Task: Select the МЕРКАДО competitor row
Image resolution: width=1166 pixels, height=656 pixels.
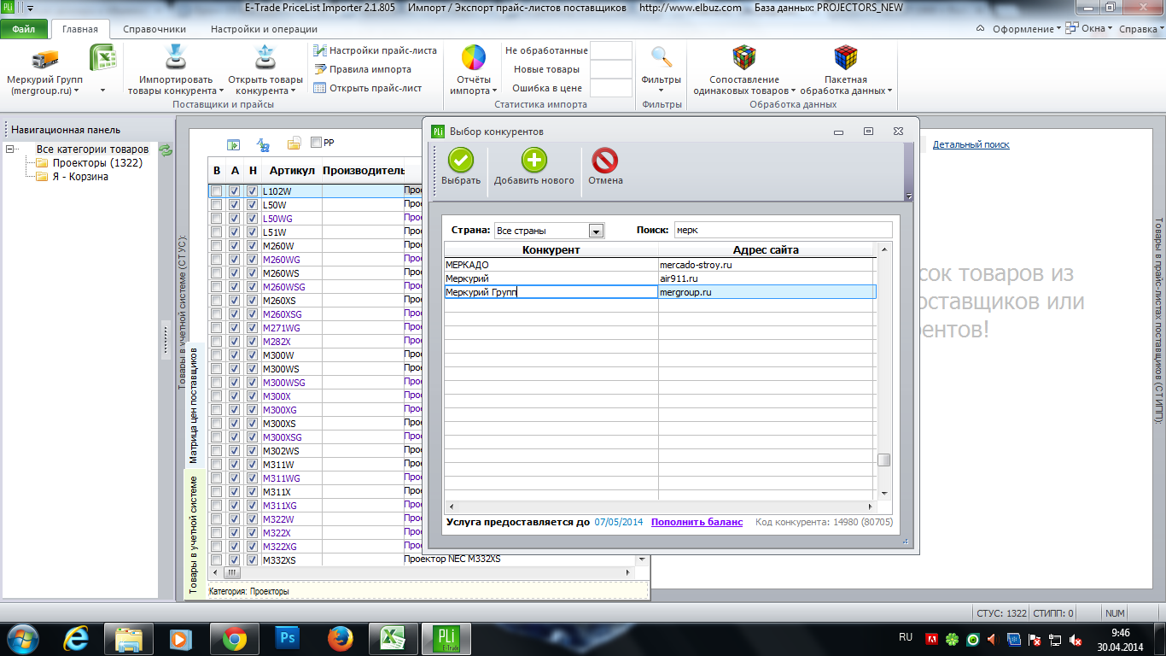Action: click(x=660, y=265)
